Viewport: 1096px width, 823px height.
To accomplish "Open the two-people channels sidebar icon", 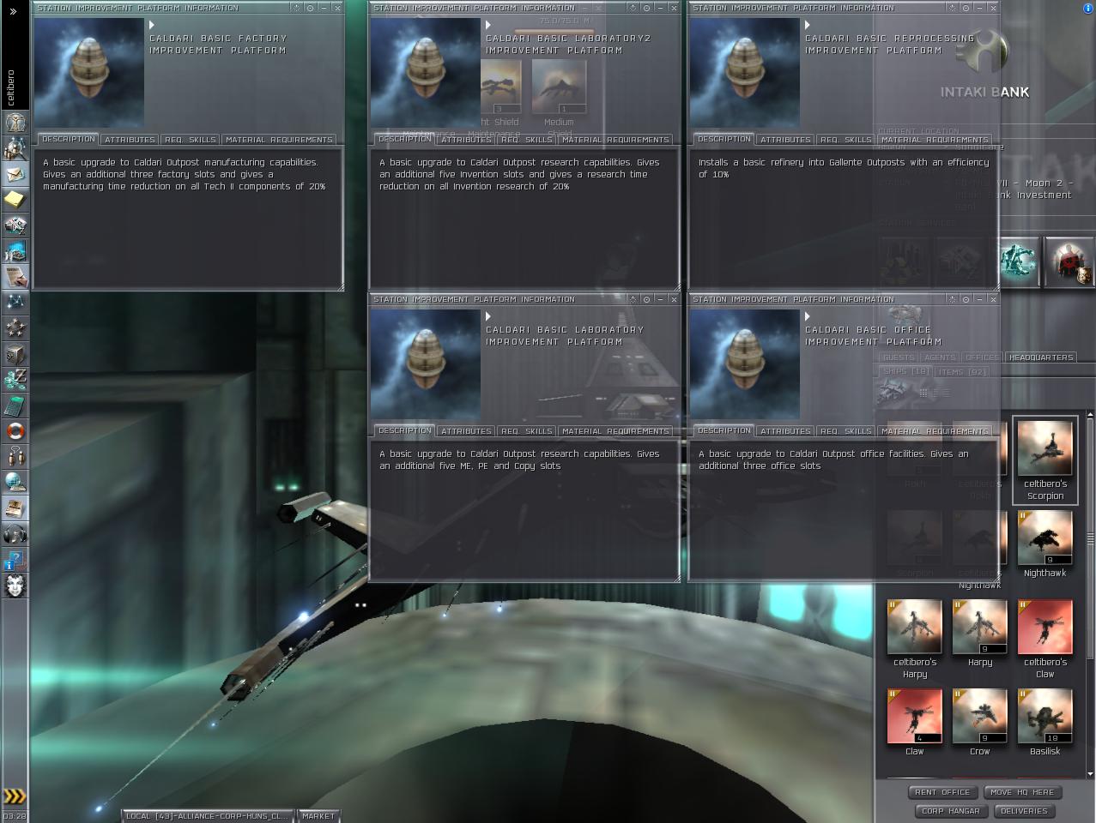I will coord(15,457).
